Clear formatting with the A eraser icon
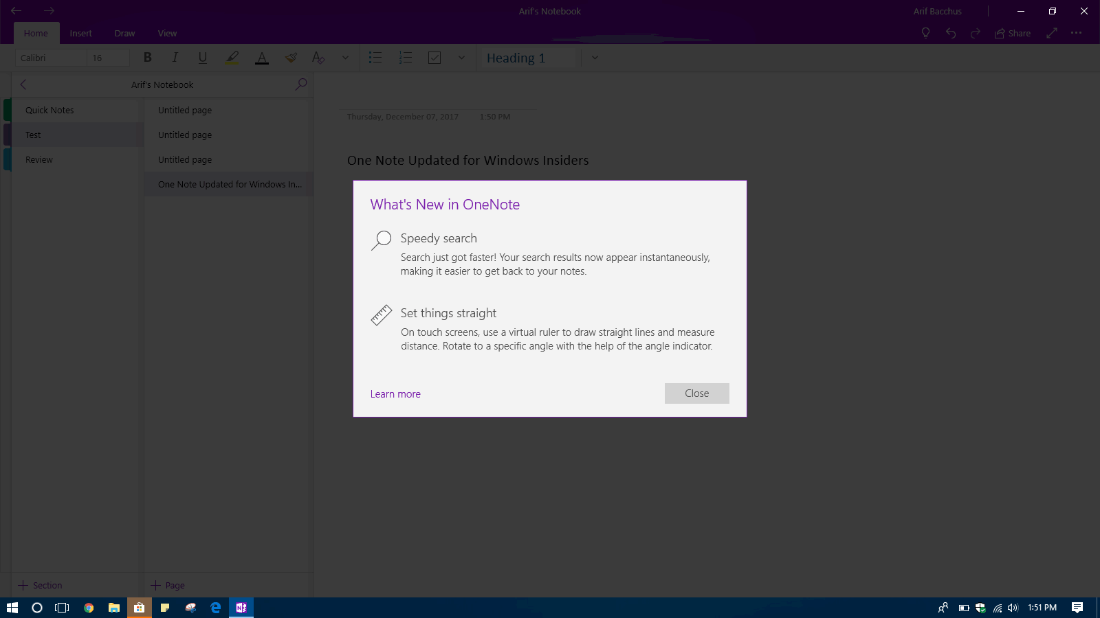Image resolution: width=1100 pixels, height=618 pixels. click(318, 58)
